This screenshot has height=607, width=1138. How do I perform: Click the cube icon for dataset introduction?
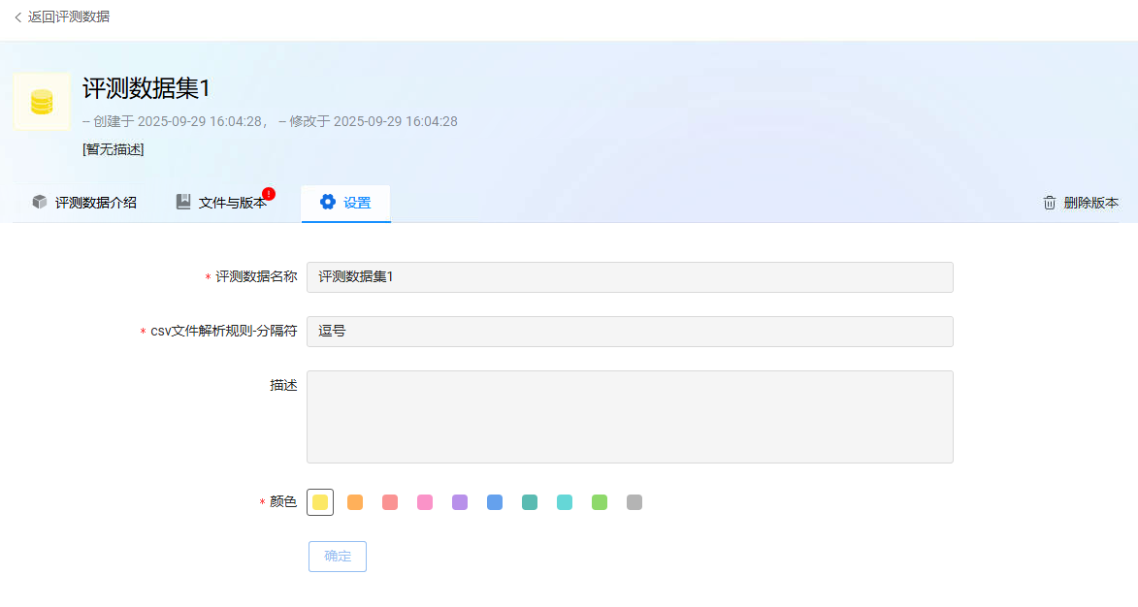coord(40,202)
